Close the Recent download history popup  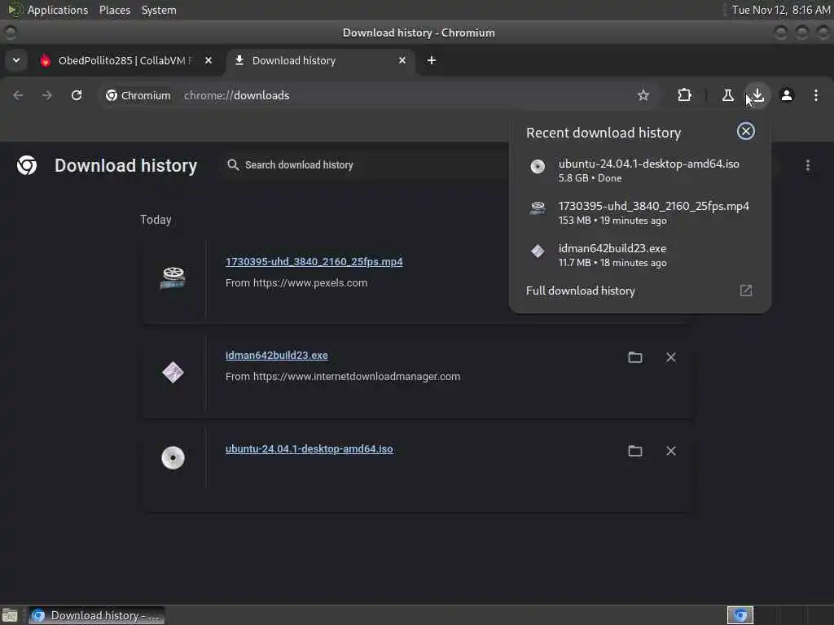[746, 131]
